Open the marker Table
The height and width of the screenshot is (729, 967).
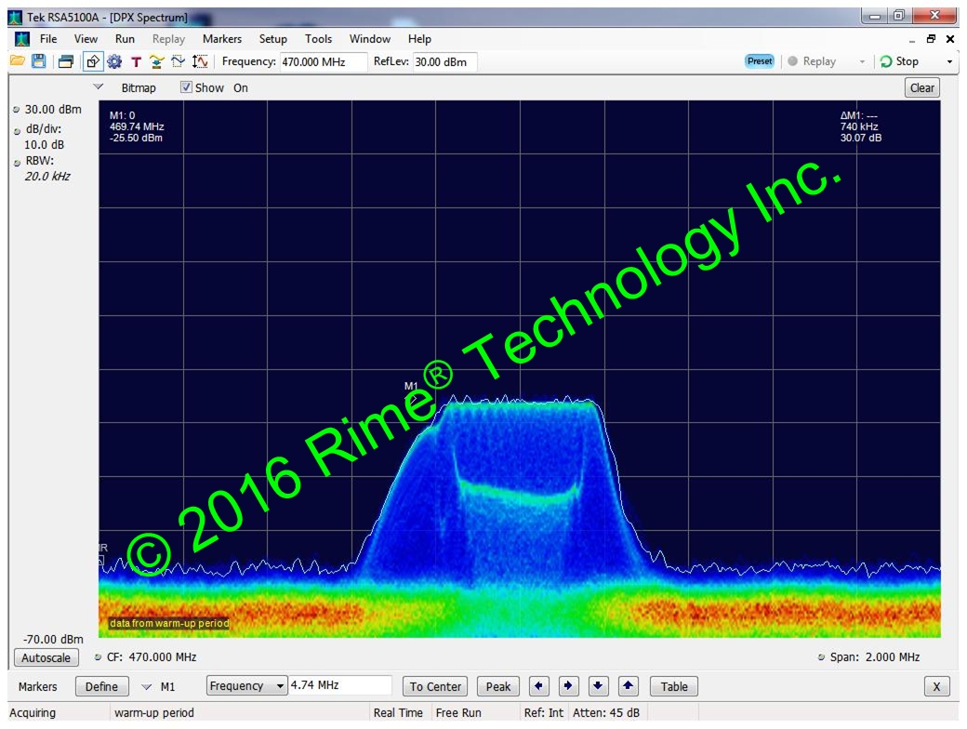pyautogui.click(x=674, y=686)
